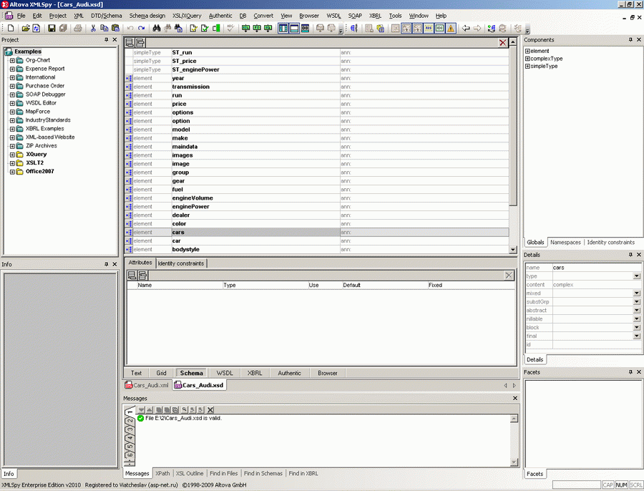This screenshot has width=644, height=491.
Task: Open the XSL/XQuery menu
Action: (x=187, y=16)
